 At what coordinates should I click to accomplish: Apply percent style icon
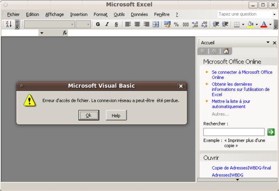[176, 24]
